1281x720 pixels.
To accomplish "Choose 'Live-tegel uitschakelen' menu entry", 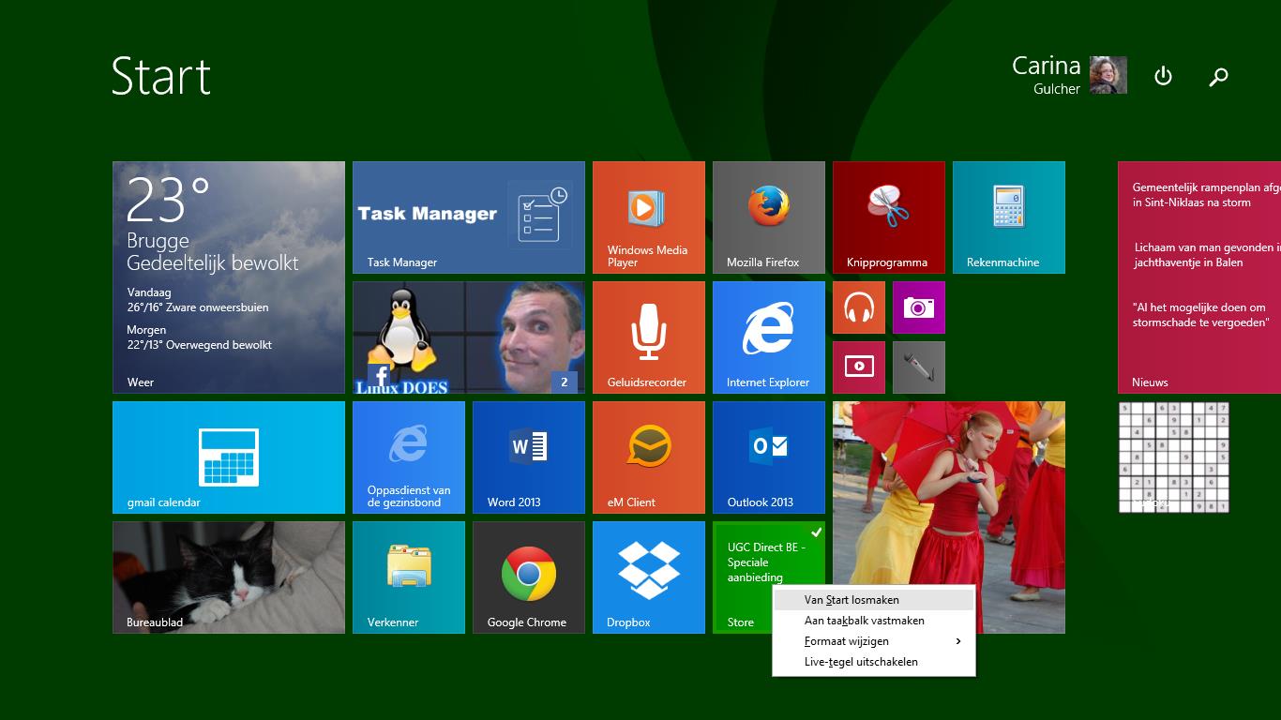I will pyautogui.click(x=874, y=662).
